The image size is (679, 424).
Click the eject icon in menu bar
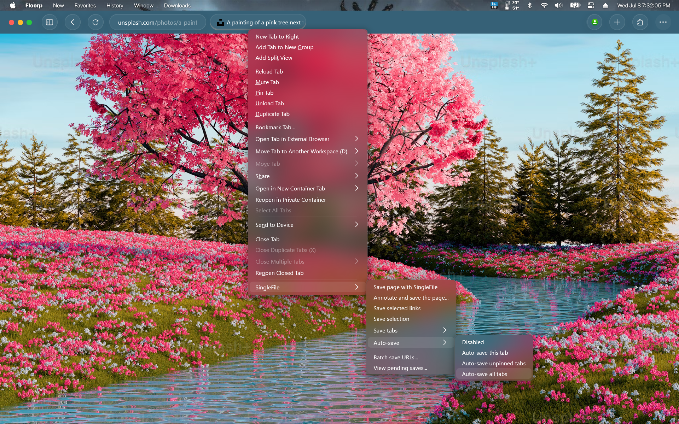(605, 5)
